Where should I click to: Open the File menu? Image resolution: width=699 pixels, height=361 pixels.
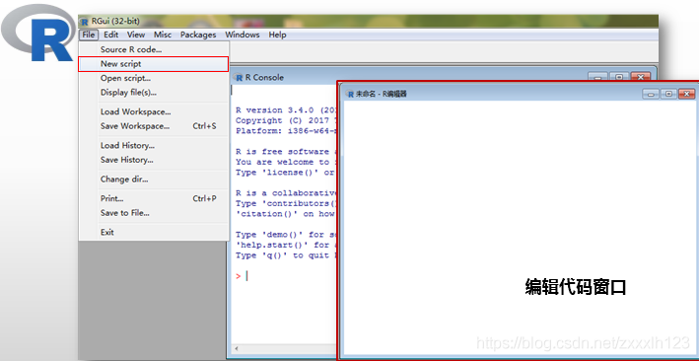point(89,35)
